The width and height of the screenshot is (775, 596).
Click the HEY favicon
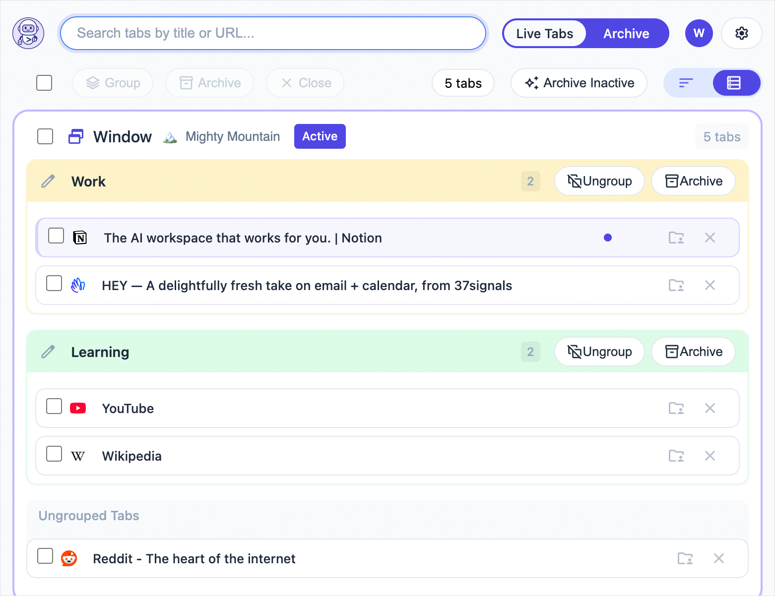pos(78,285)
